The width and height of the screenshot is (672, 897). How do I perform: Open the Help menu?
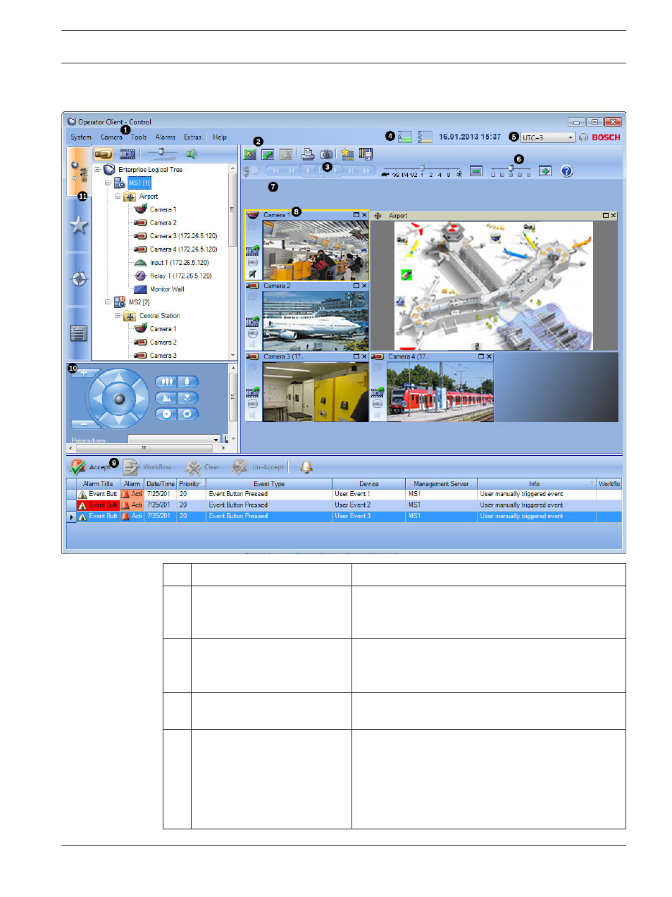(220, 137)
